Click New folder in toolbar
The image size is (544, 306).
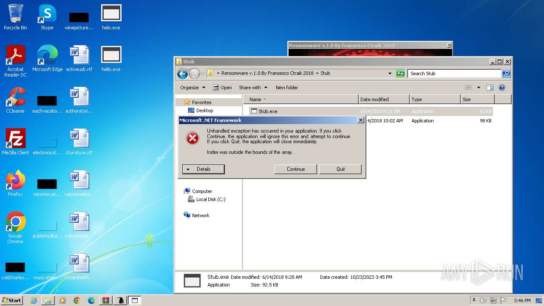coord(287,88)
